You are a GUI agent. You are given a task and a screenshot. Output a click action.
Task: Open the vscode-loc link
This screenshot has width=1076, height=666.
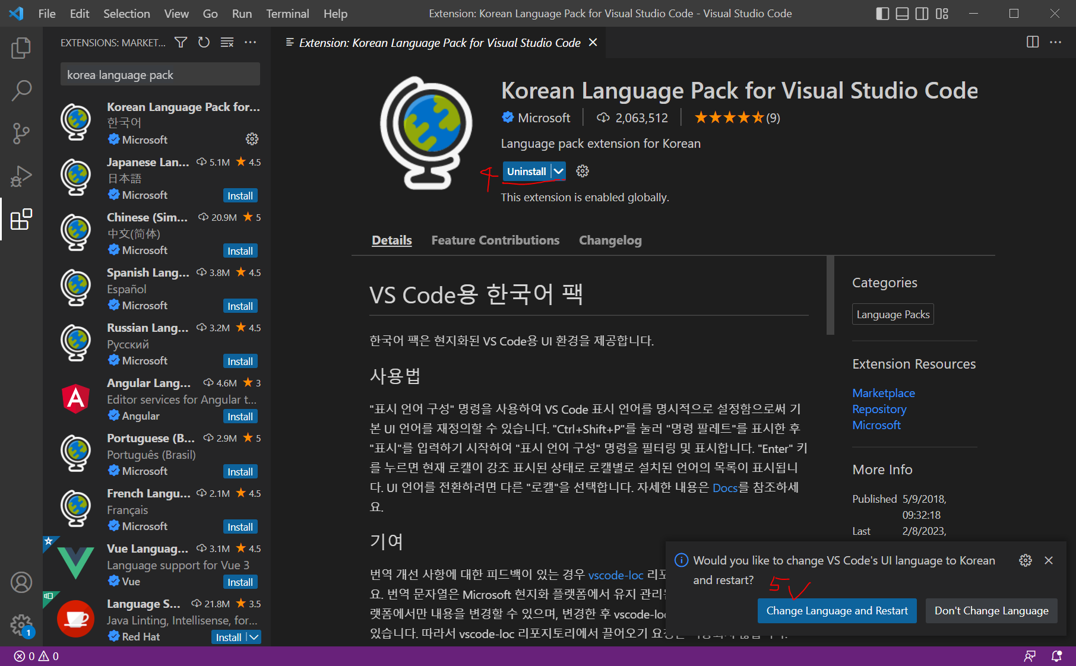[615, 575]
